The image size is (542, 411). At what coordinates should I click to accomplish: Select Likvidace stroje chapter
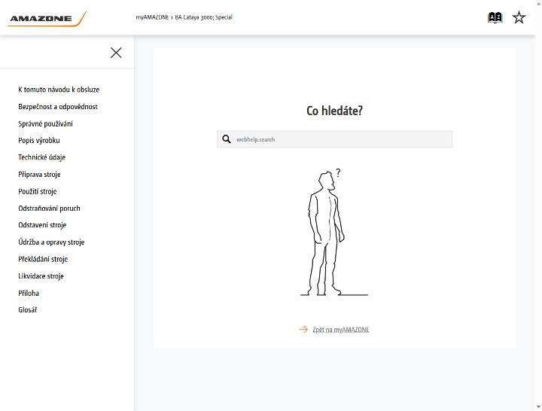click(x=41, y=276)
